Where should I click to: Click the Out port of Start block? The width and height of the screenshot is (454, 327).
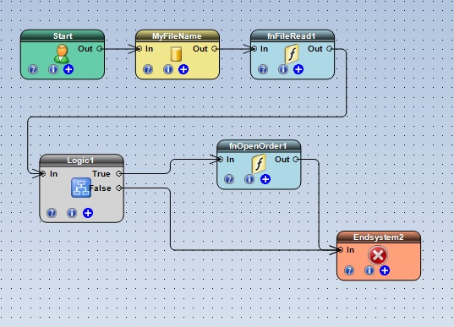point(99,49)
